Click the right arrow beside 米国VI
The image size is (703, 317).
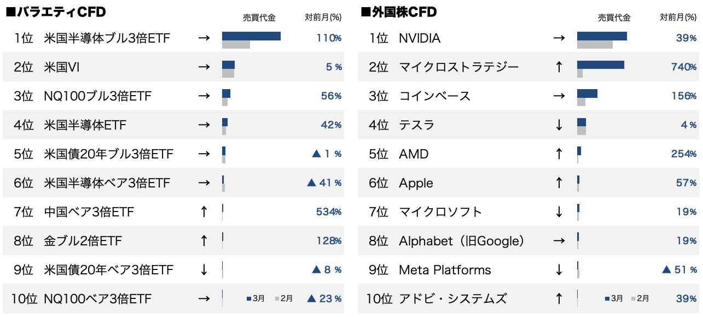point(204,67)
